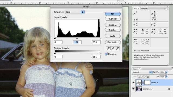Open the Options... button in Levels
The image size is (173, 97).
tap(113, 42)
